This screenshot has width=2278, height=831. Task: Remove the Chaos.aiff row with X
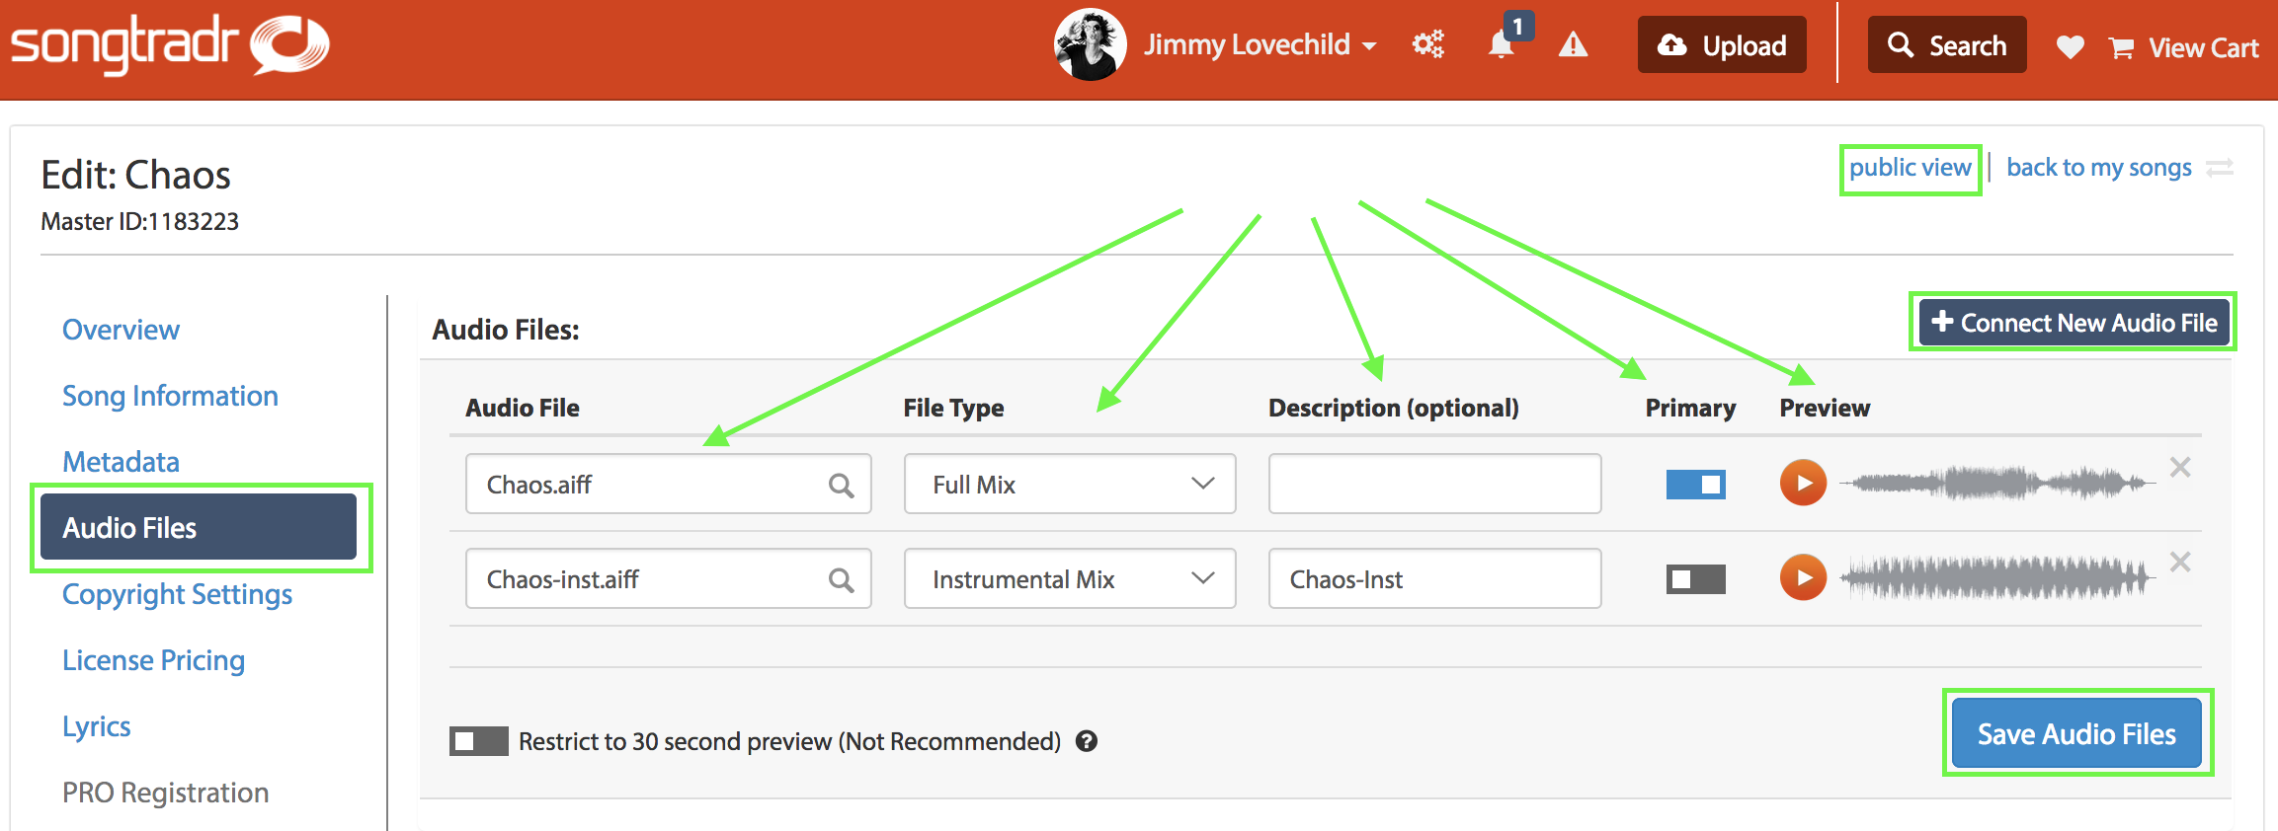point(2180,467)
